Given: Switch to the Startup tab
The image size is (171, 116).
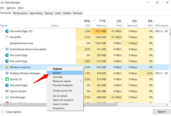Looking at the screenshot, I should 49,13.
